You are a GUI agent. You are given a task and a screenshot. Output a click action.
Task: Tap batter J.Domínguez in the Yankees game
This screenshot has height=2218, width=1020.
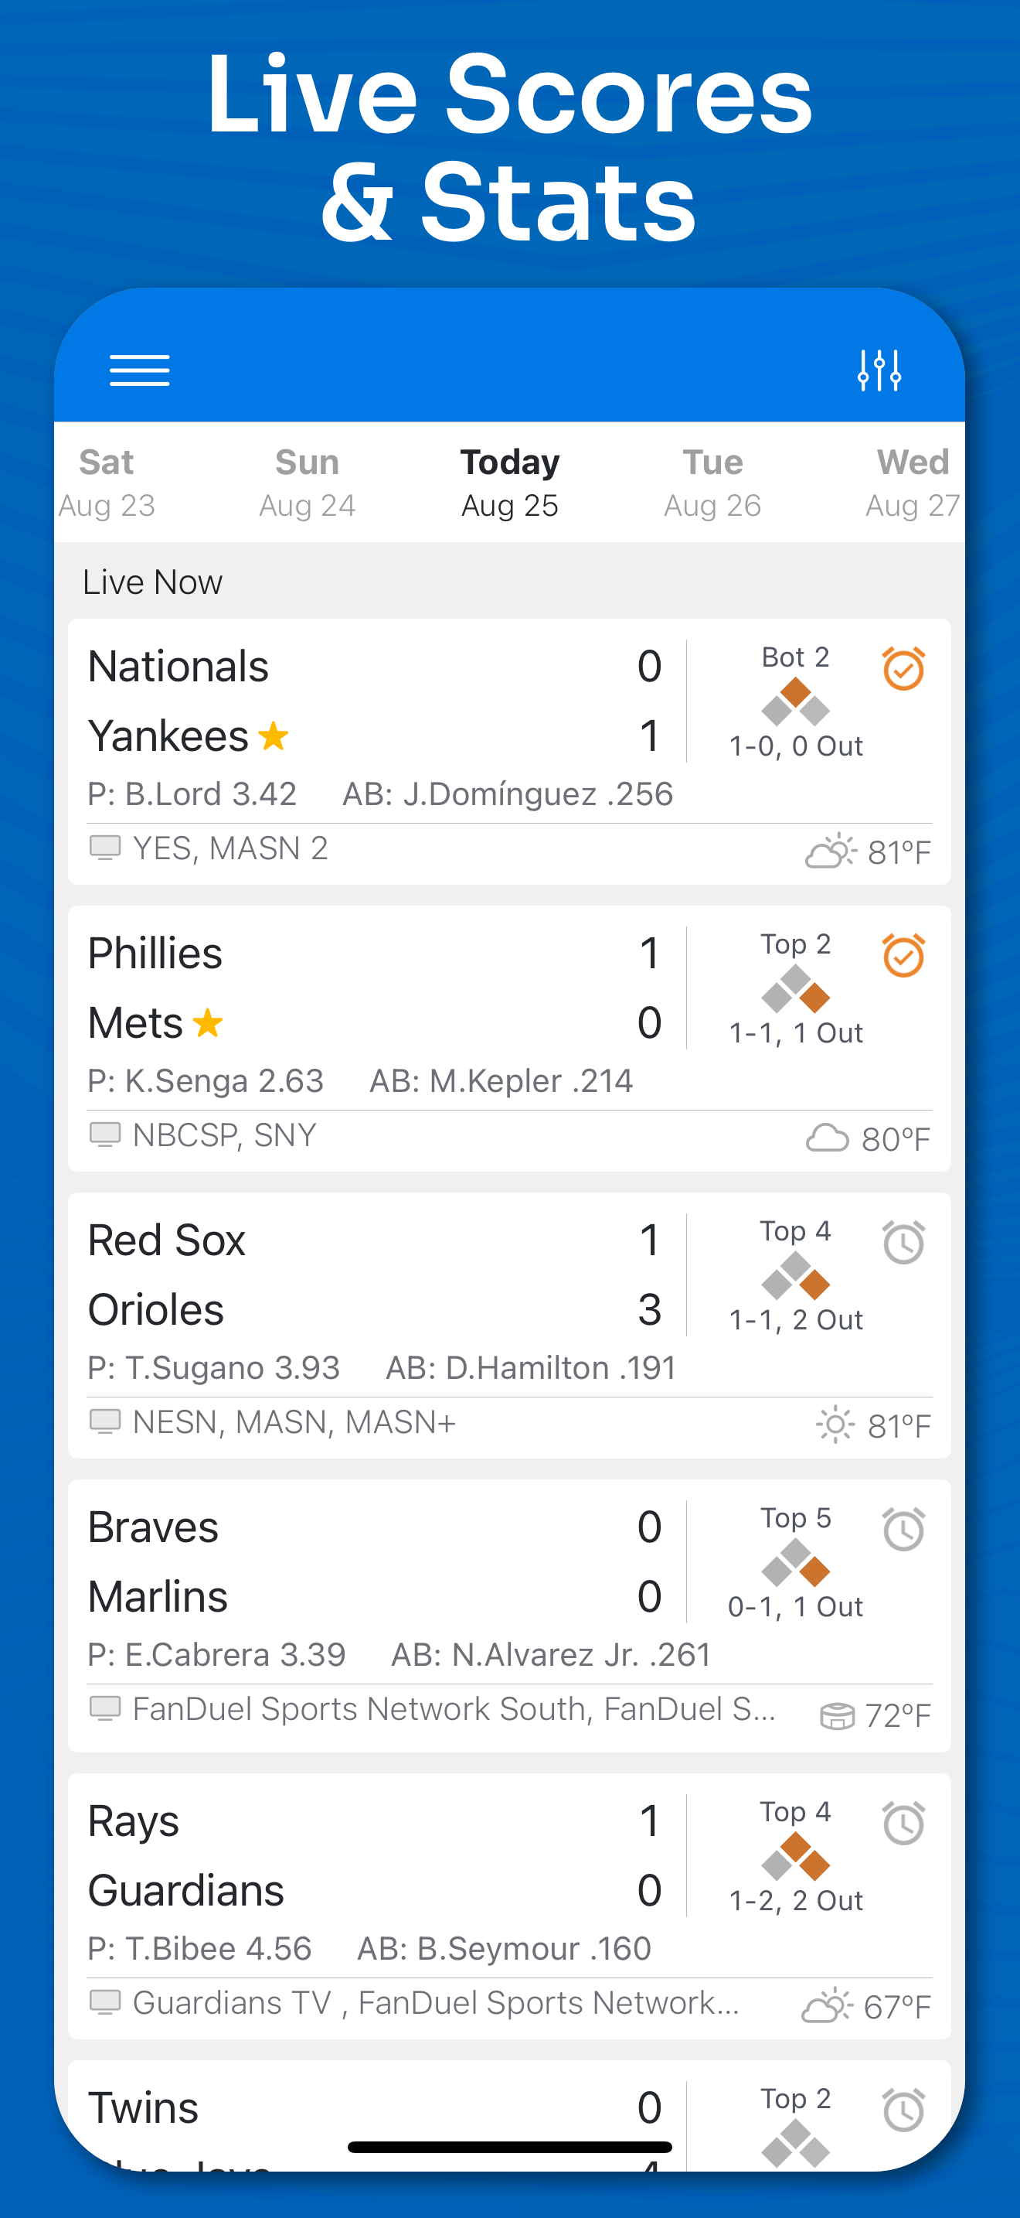coord(510,793)
